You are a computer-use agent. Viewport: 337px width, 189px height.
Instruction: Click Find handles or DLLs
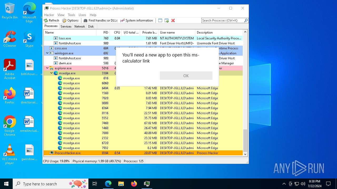(x=101, y=20)
